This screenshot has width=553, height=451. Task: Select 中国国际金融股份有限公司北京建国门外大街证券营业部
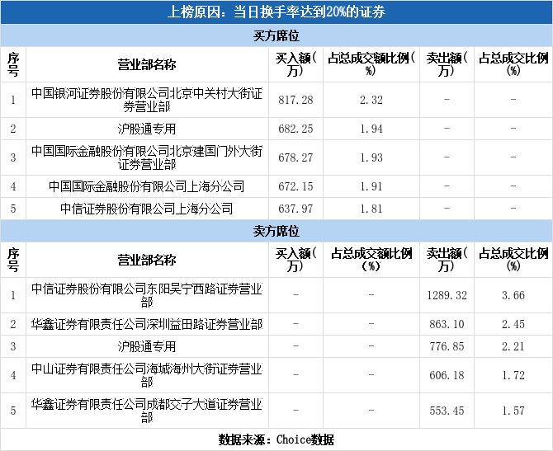pyautogui.click(x=147, y=157)
